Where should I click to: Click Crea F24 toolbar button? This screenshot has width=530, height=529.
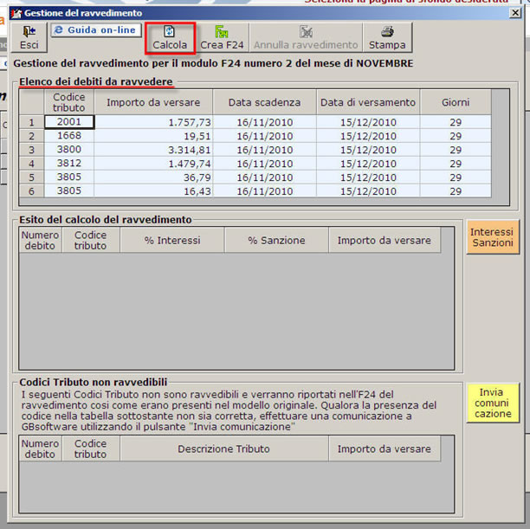tap(222, 37)
